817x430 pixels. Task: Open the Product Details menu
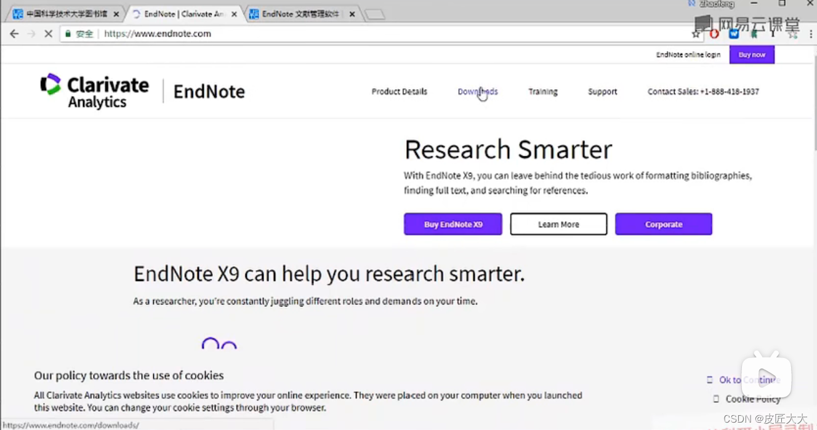point(399,91)
